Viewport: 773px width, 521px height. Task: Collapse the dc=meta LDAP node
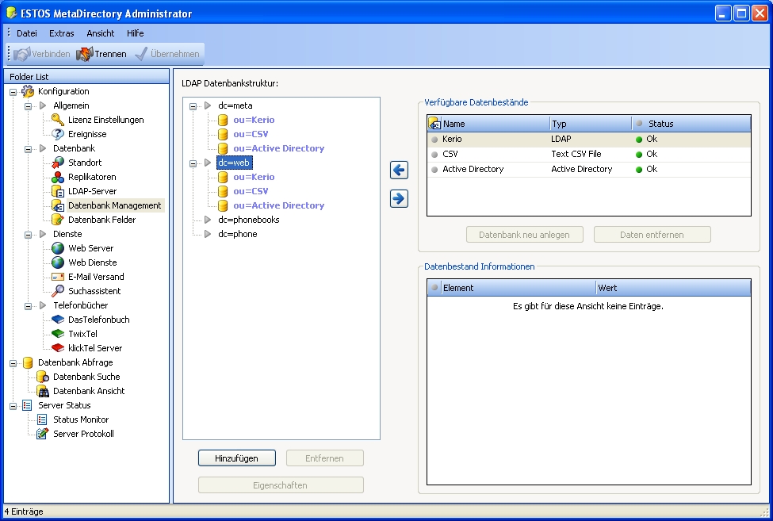(x=193, y=106)
